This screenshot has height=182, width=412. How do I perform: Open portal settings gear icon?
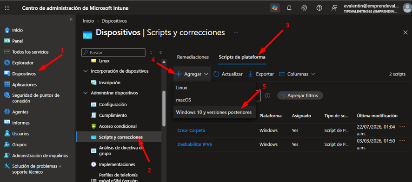point(304,8)
